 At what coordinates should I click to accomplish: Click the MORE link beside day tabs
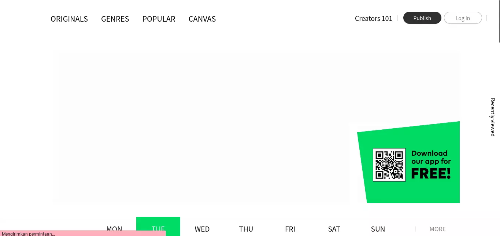[x=438, y=229]
